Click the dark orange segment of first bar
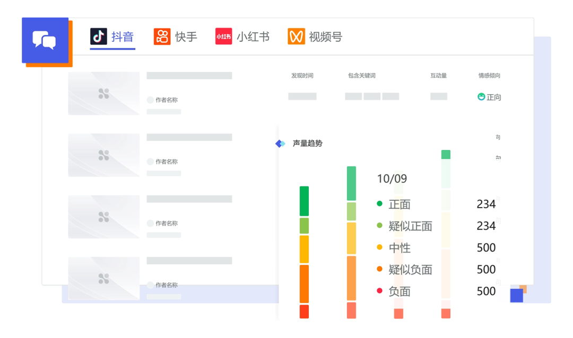The width and height of the screenshot is (573, 338). (304, 283)
